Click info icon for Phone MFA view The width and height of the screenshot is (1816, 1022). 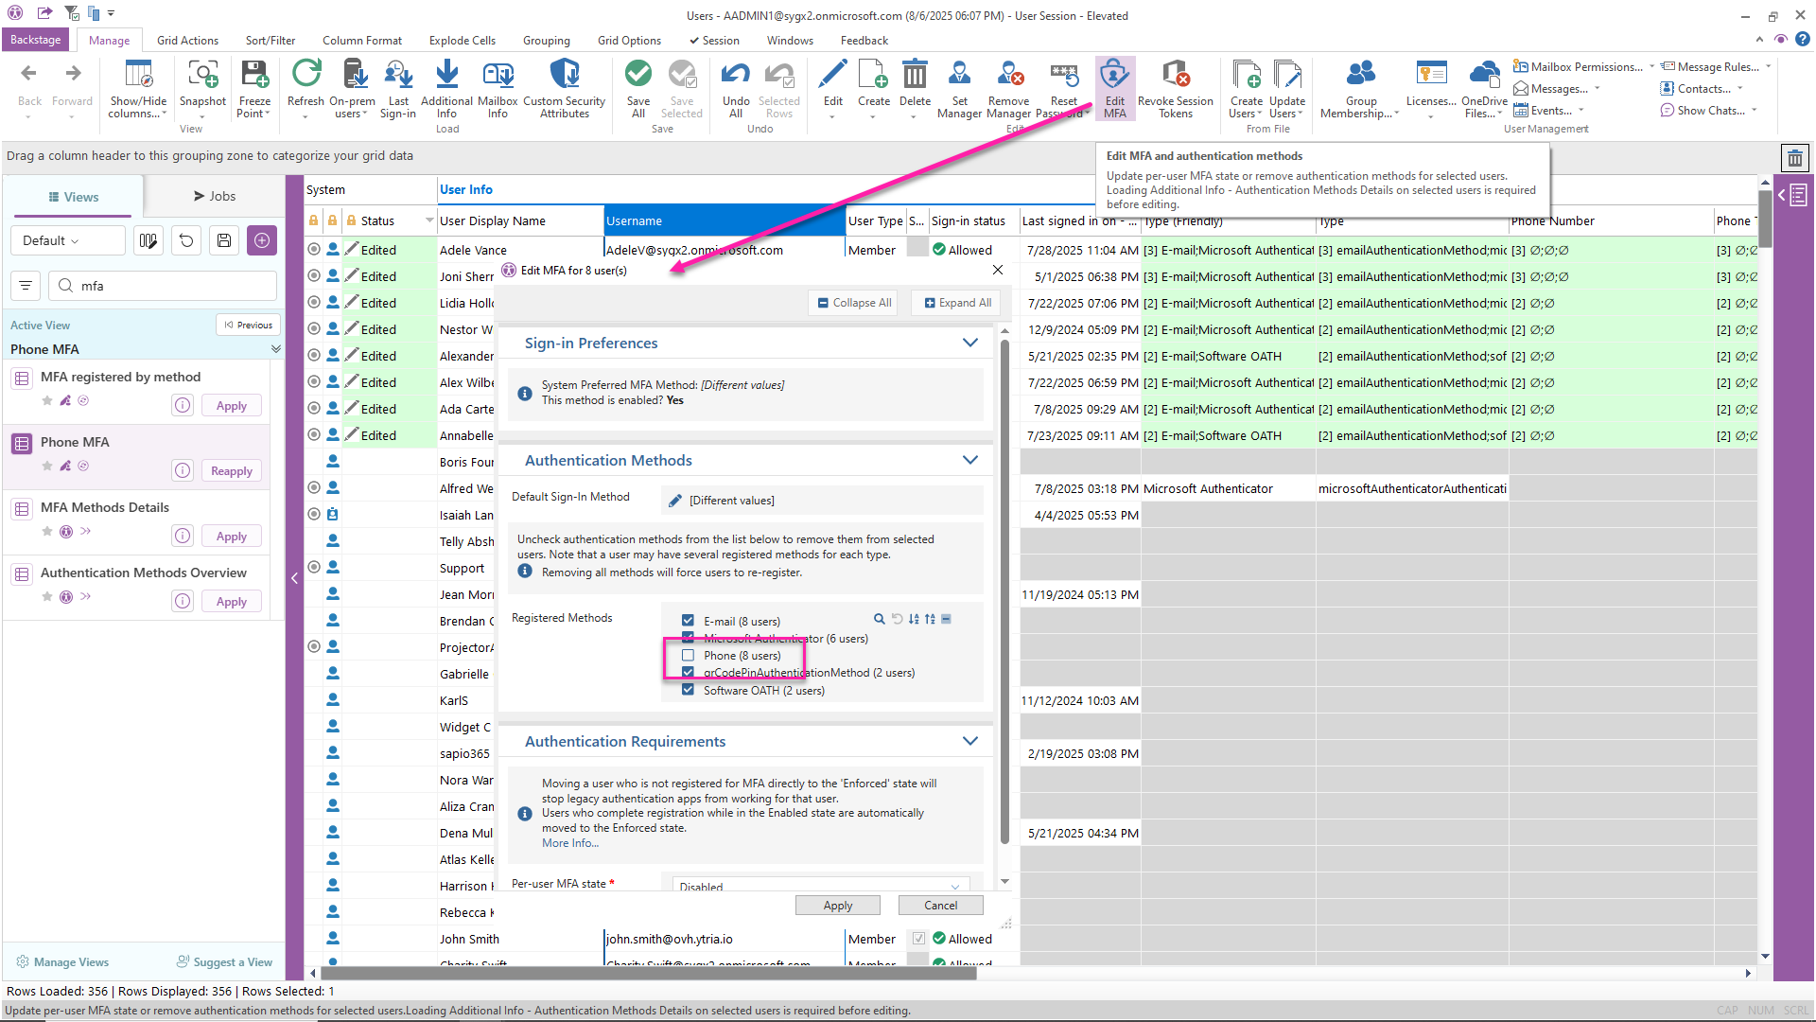pyautogui.click(x=183, y=470)
